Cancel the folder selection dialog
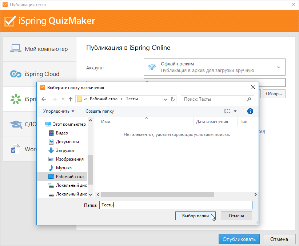 236,216
